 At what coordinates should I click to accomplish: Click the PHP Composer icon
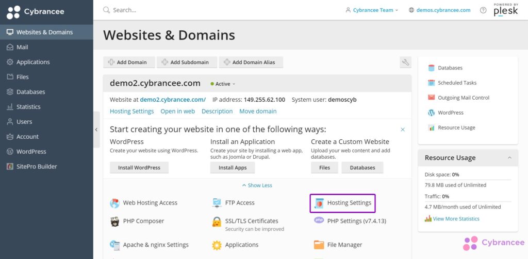[115, 221]
